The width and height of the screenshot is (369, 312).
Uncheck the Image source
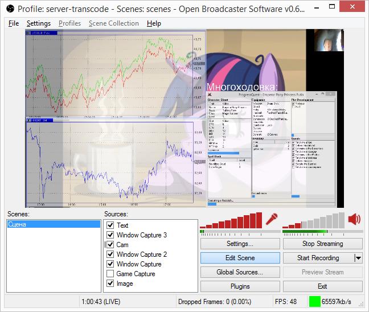coord(110,284)
